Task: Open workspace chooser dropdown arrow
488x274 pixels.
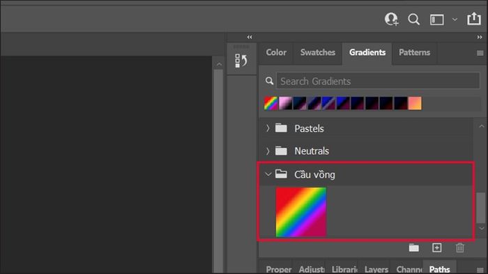Action: coord(455,19)
